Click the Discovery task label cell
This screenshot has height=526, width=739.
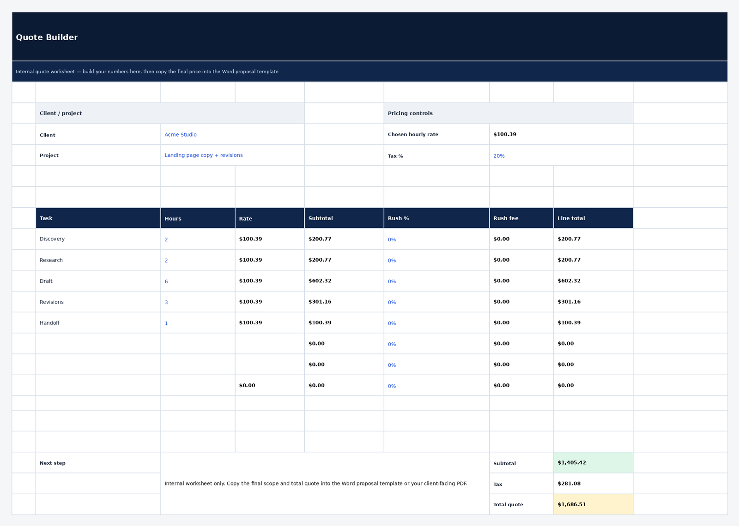pyautogui.click(x=52, y=239)
